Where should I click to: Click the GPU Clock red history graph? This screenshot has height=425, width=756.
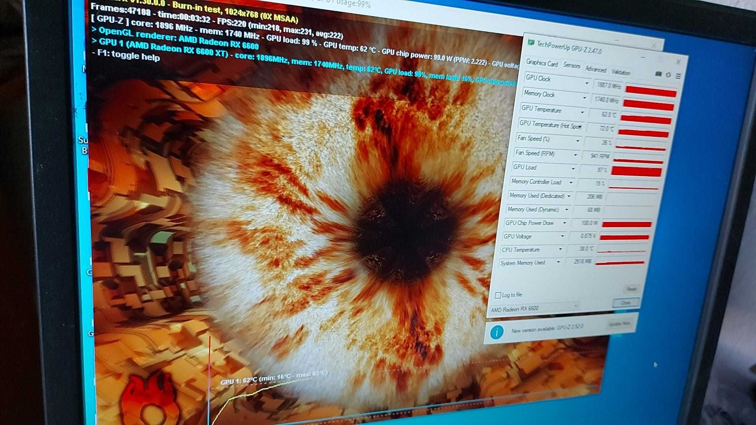(651, 92)
